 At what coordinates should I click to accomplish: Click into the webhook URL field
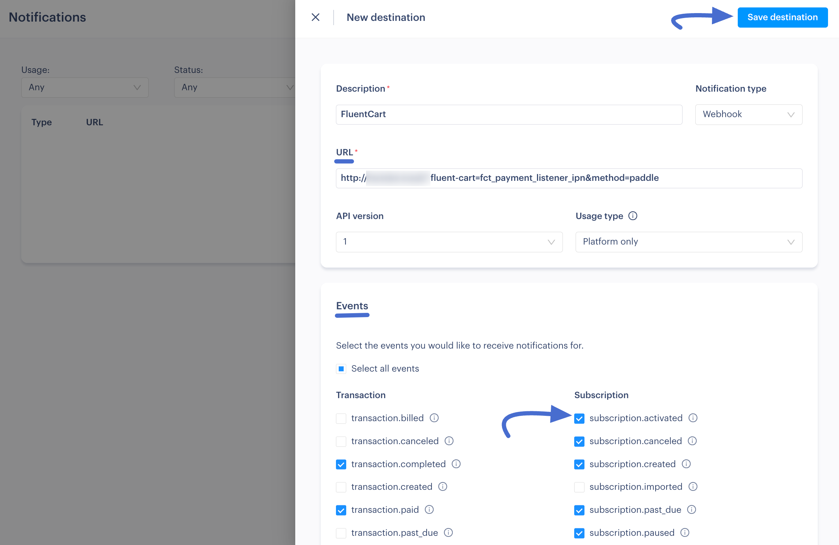coord(569,178)
